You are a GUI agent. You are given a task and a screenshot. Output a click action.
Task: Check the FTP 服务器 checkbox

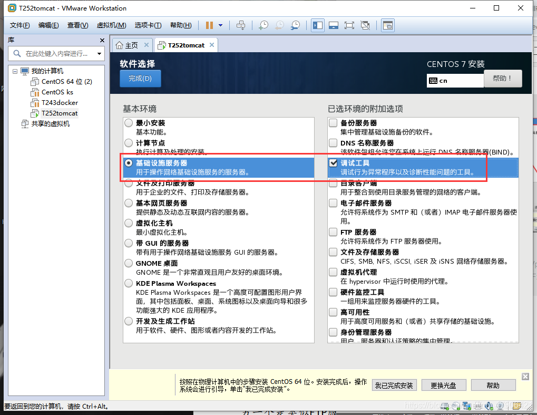(x=333, y=232)
